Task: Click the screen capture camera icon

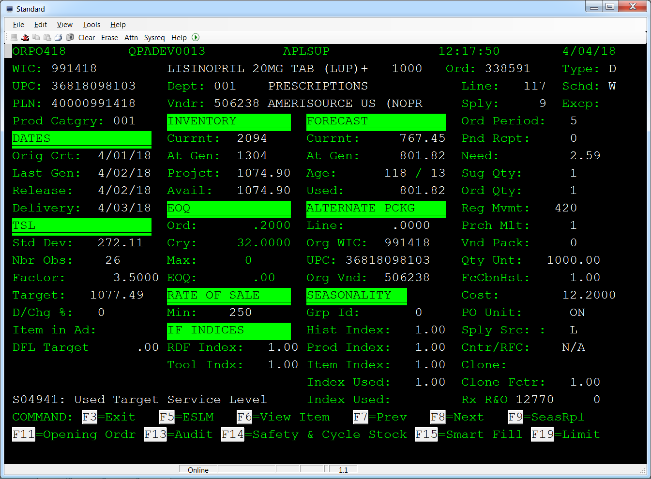Action: (70, 37)
